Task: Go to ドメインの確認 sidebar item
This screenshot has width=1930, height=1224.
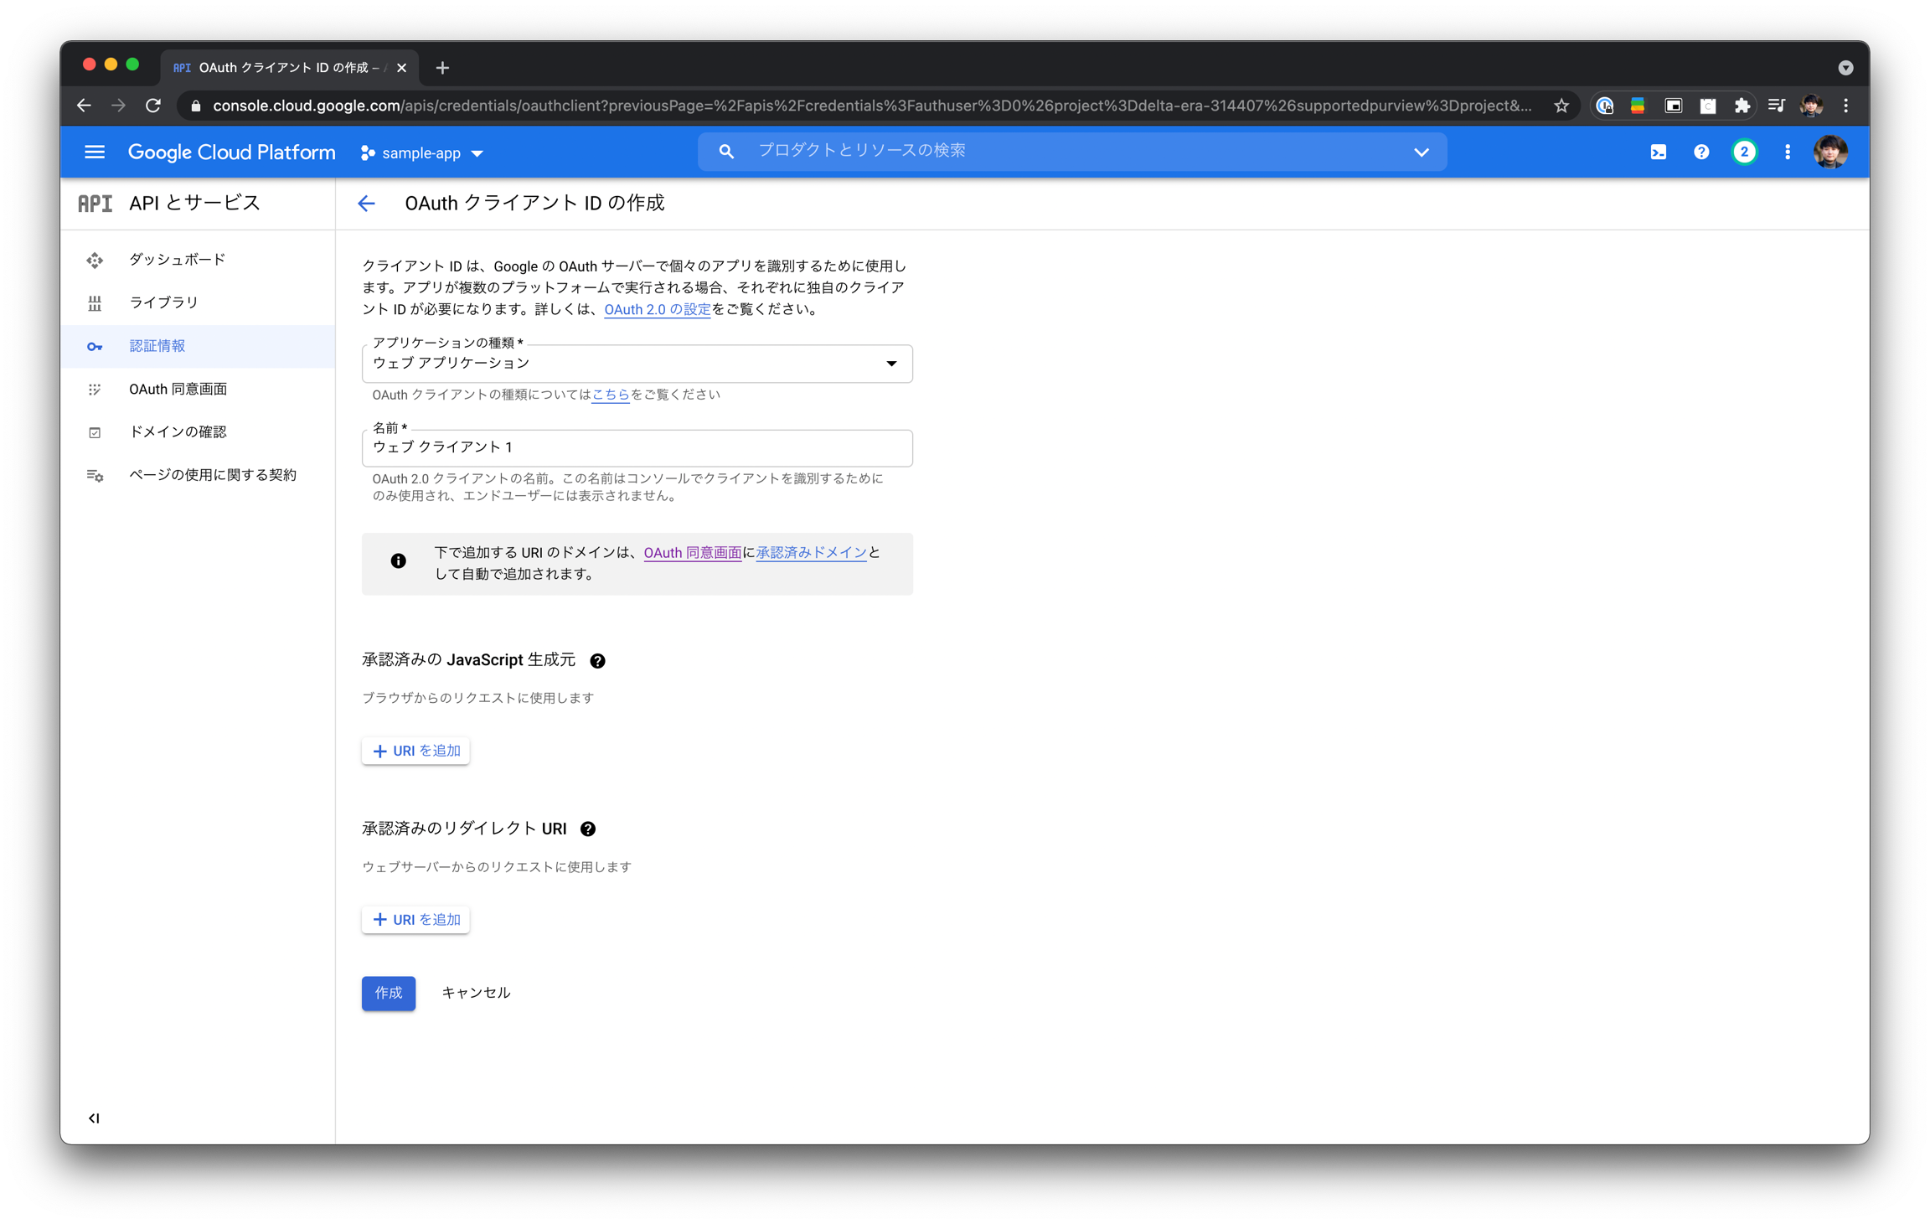Action: pos(178,432)
